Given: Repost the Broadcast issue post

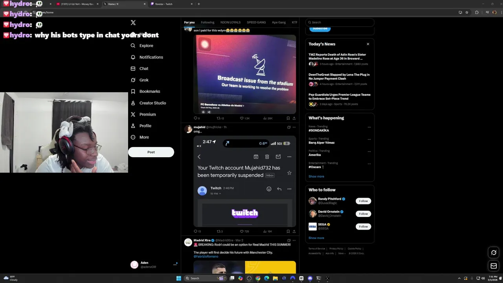Looking at the screenshot, I should [x=220, y=118].
